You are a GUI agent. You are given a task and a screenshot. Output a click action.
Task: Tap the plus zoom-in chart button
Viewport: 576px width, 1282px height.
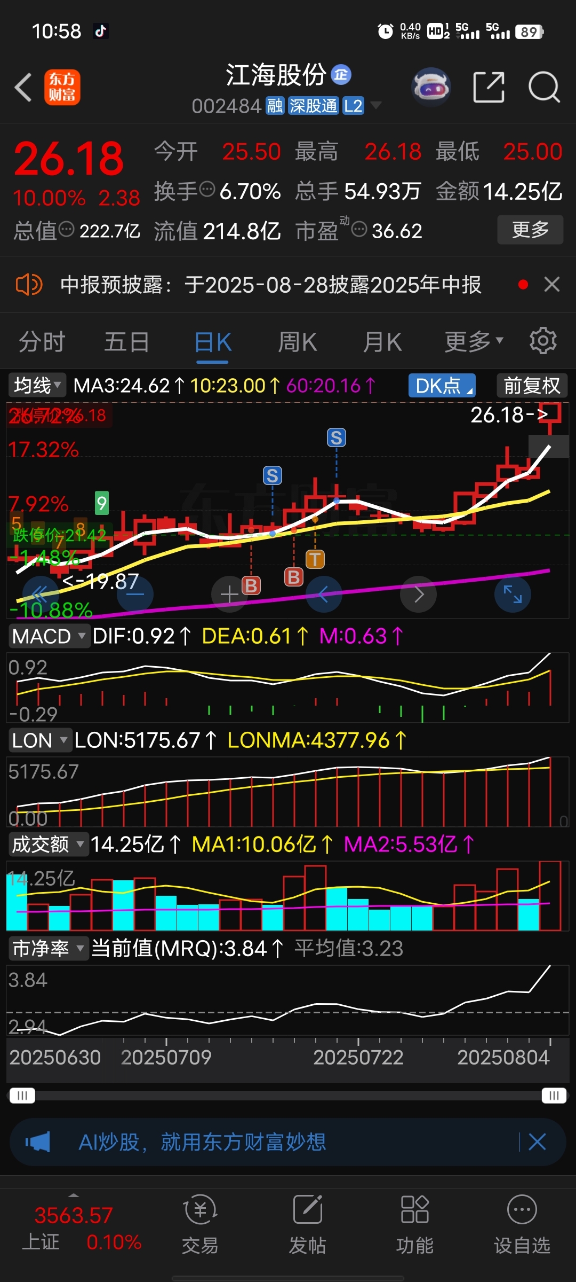(229, 594)
